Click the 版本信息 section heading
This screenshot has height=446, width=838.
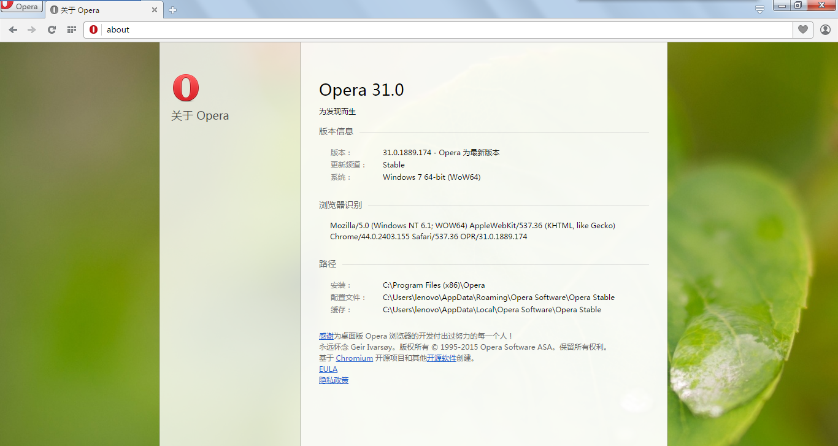pos(336,131)
